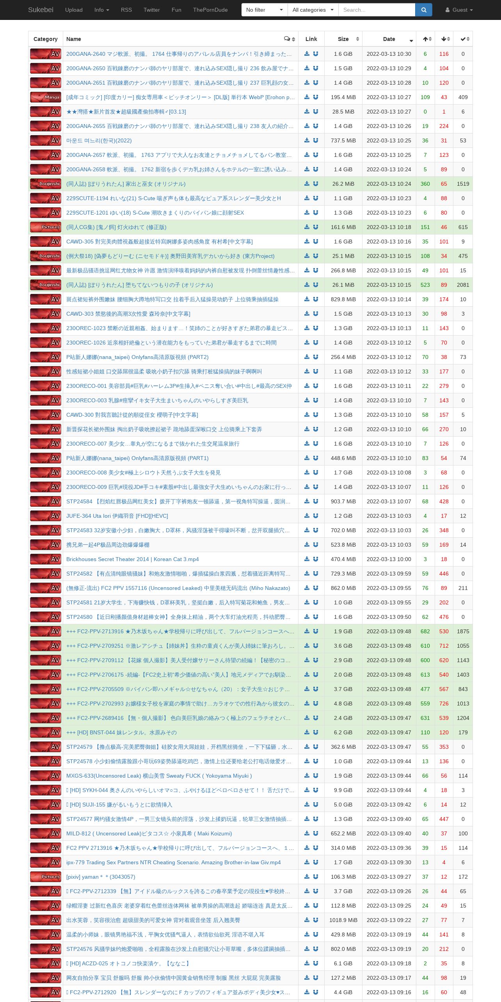The height and width of the screenshot is (1002, 501).
Task: Click the 737.5 MiB size cell
Action: 343,140
